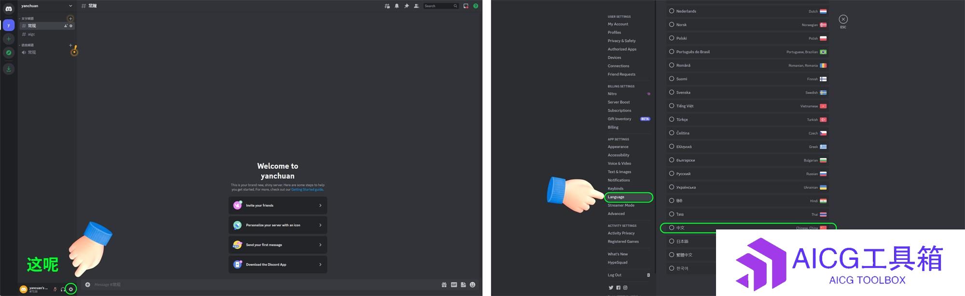Collapse the text channels category

tap(27, 18)
